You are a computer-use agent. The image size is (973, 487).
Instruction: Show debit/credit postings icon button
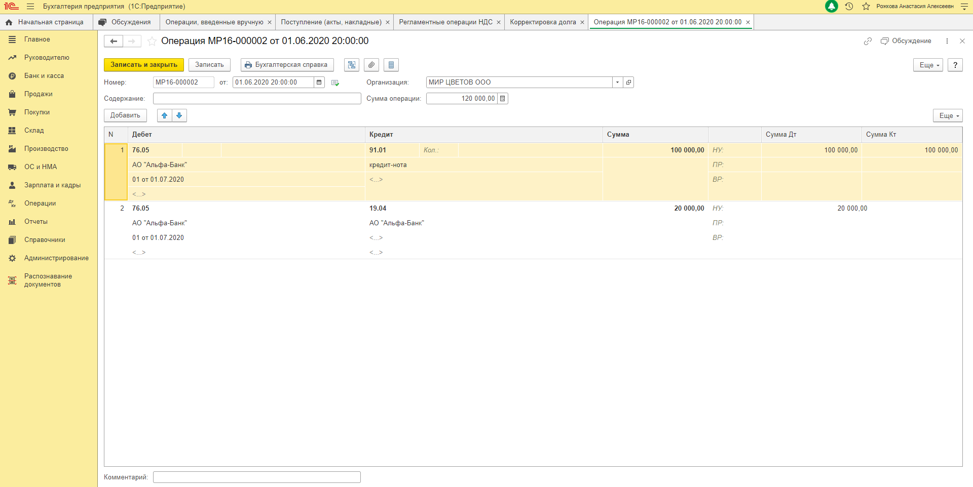[x=352, y=65]
